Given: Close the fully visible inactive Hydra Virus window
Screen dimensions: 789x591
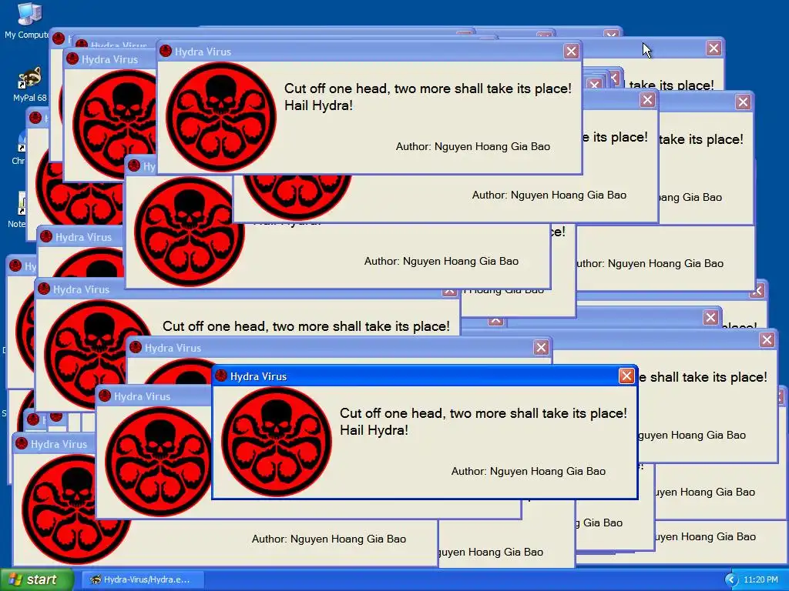Looking at the screenshot, I should (x=571, y=52).
